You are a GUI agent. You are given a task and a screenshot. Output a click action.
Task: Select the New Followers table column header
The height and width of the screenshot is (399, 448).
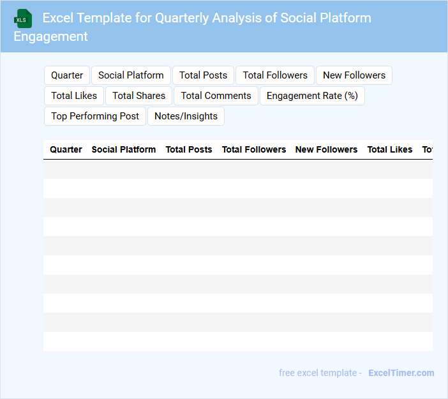pyautogui.click(x=326, y=149)
